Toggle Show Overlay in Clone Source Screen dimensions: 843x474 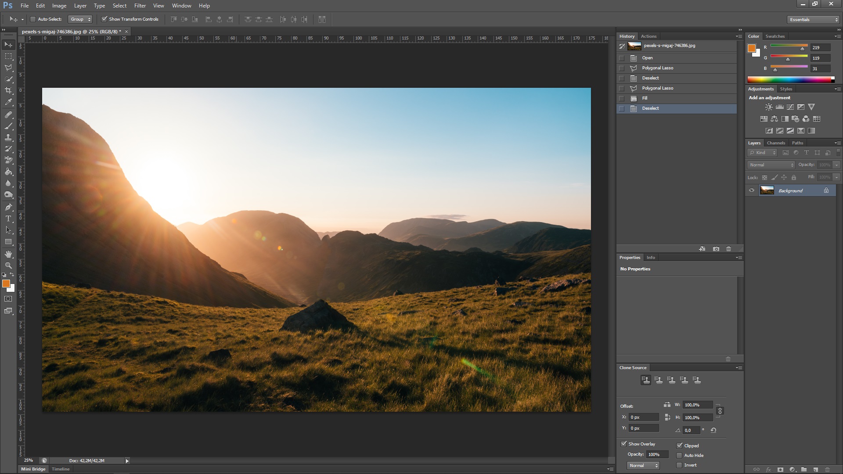[x=624, y=443]
